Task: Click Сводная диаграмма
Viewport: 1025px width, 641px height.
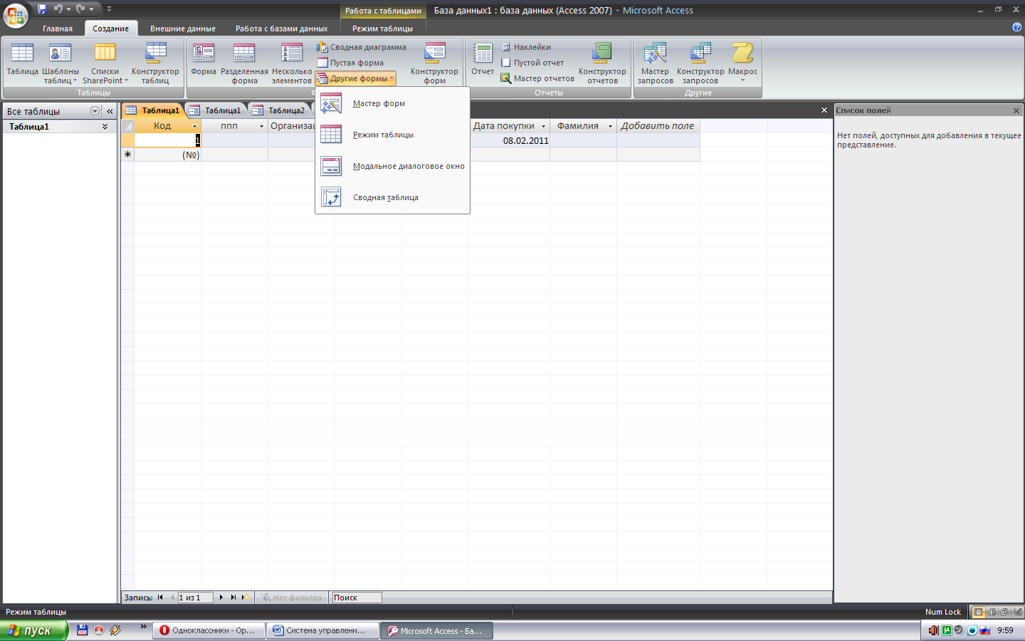Action: [362, 47]
